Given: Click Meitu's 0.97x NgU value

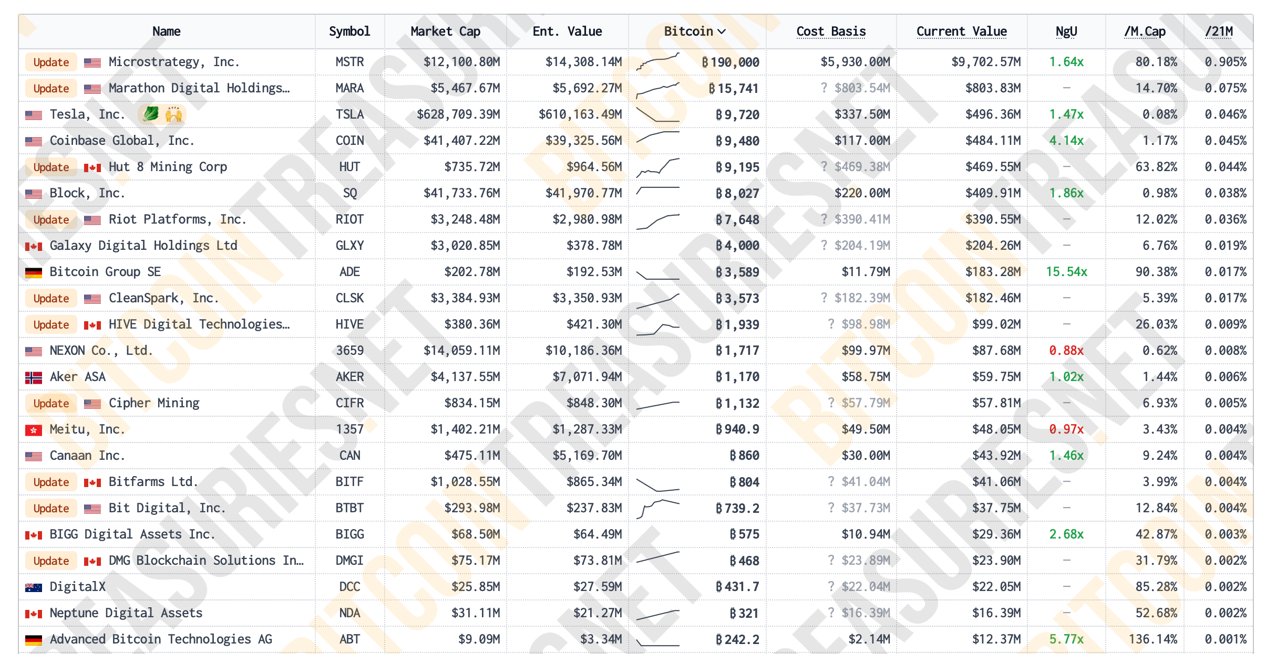Looking at the screenshot, I should 1066,429.
